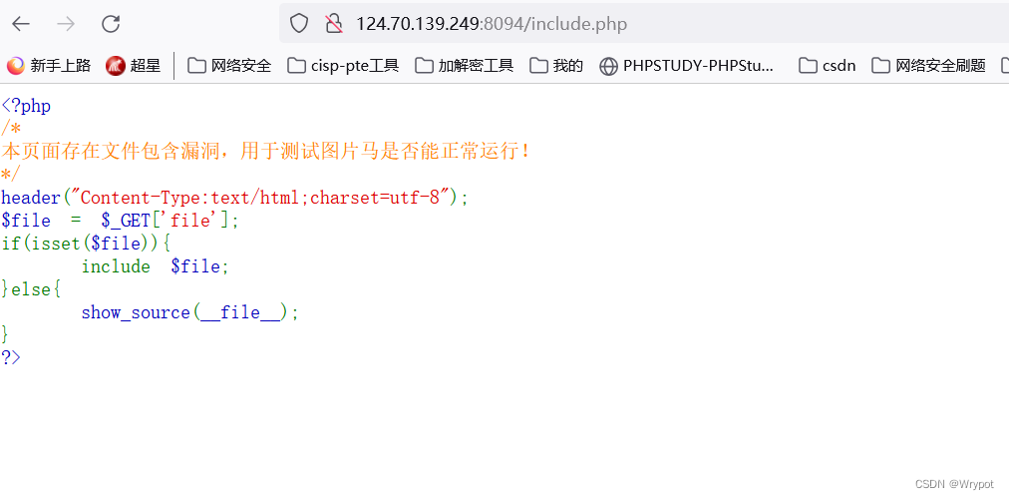Image resolution: width=1009 pixels, height=500 pixels.
Task: Go forward with the forward arrow
Action: pos(66,25)
